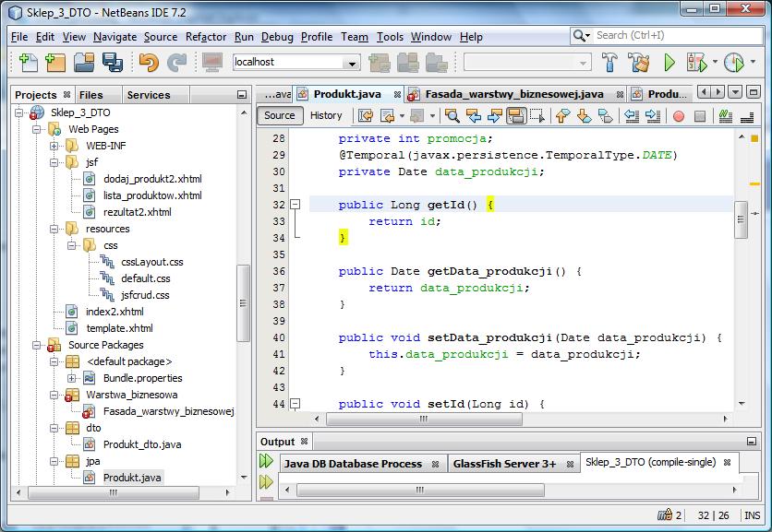772x532 pixels.
Task: Open the File menu
Action: [x=19, y=37]
